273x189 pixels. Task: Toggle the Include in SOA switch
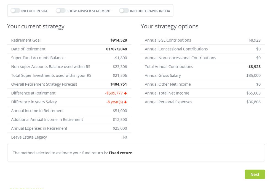tap(15, 11)
